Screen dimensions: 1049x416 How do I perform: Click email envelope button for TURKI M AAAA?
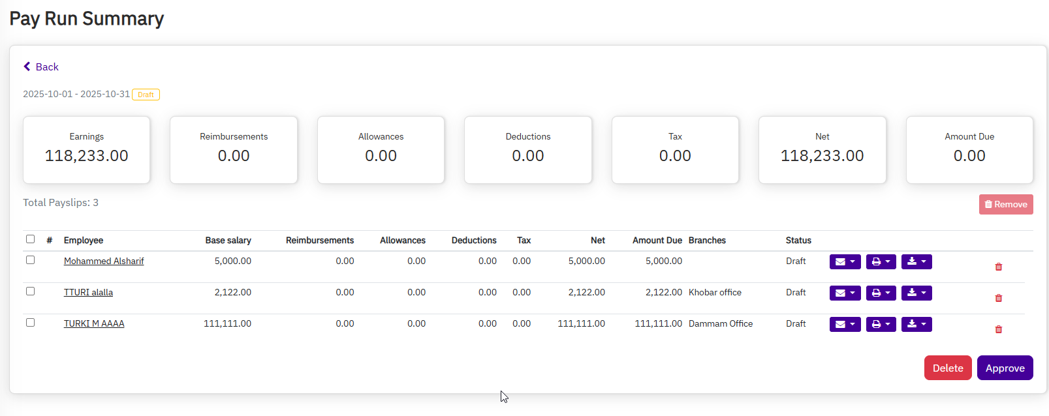tap(845, 324)
